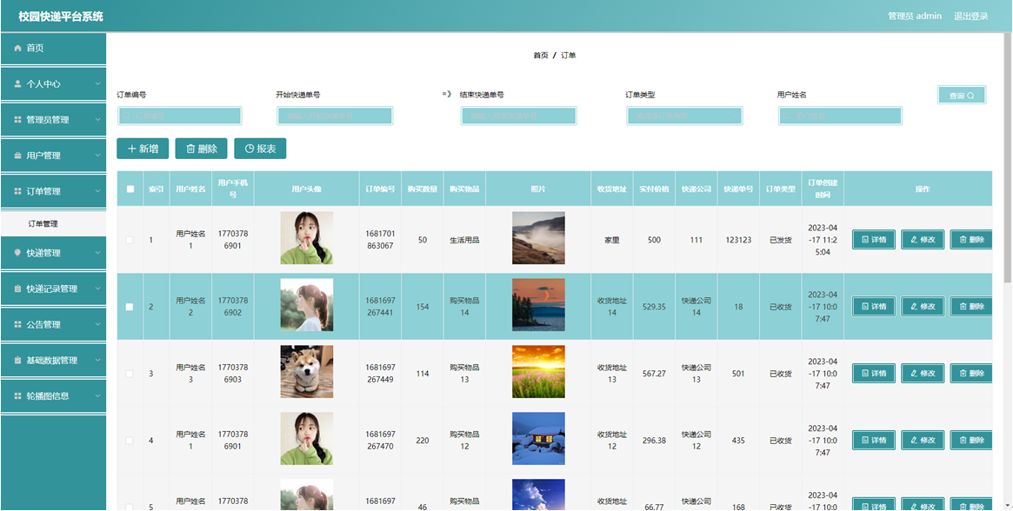Go to 首页 in the breadcrumb
The height and width of the screenshot is (511, 1013).
(540, 56)
